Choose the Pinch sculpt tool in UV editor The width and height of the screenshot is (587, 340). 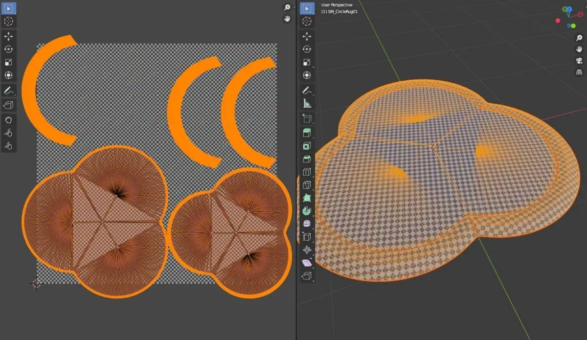coord(8,146)
